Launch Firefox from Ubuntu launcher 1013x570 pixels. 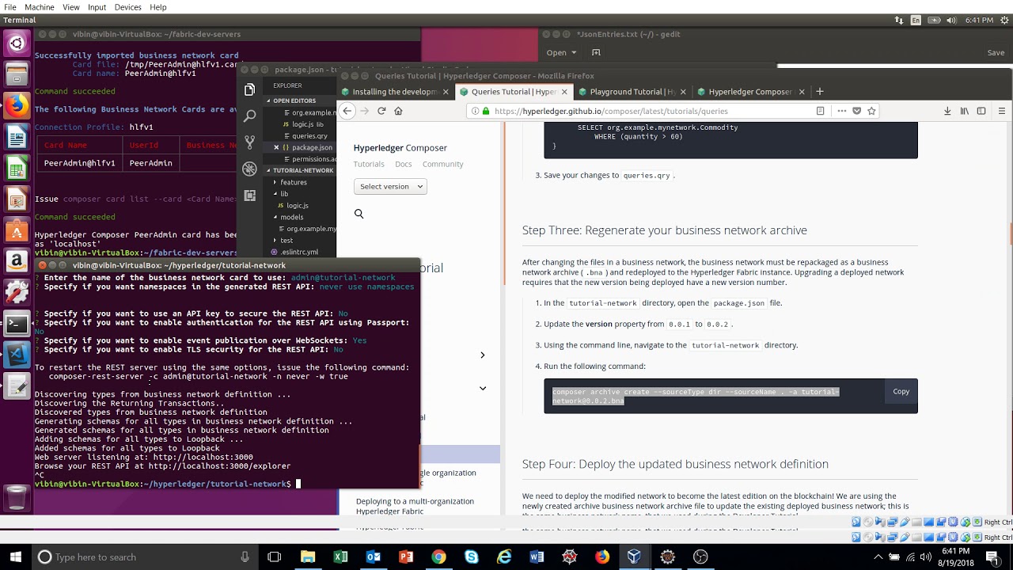(17, 105)
